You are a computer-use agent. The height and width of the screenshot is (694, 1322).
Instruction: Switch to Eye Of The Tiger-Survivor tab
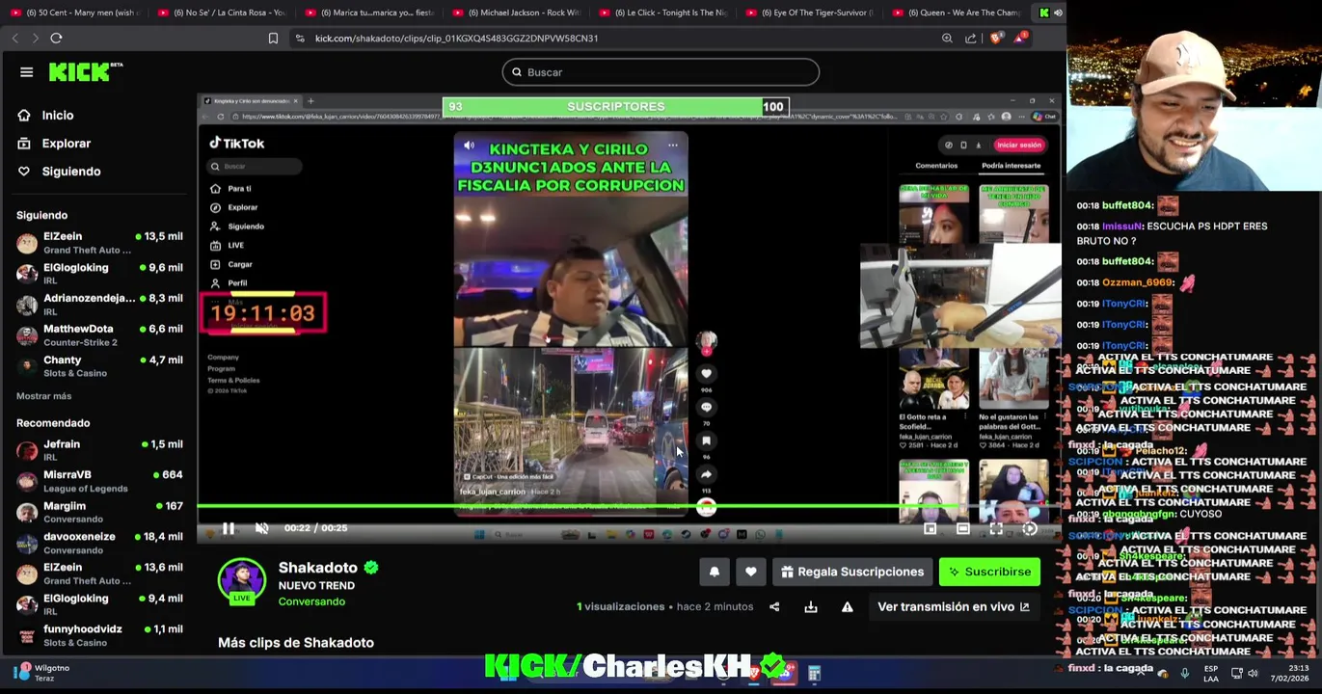(812, 13)
